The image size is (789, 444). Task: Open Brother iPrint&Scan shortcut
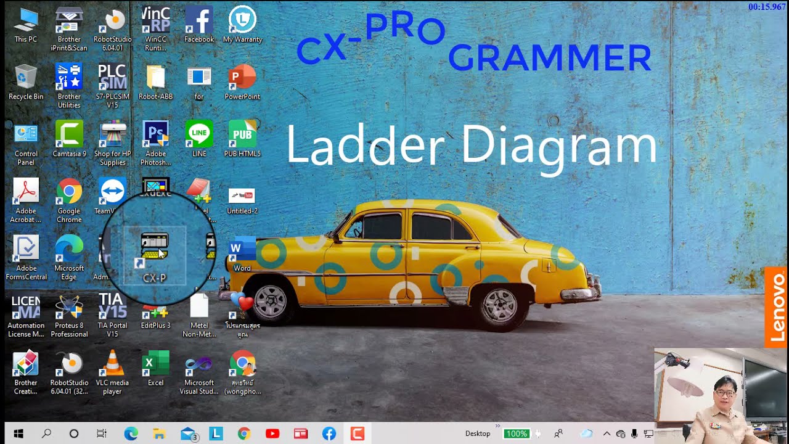[x=69, y=29]
